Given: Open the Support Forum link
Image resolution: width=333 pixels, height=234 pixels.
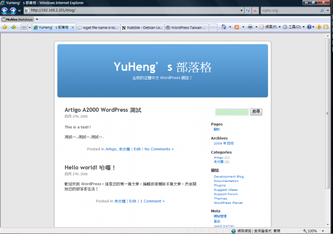Looking at the screenshot, I should coord(226,194).
